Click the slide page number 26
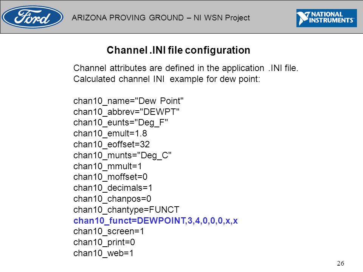The width and height of the screenshot is (363, 272). [x=341, y=263]
